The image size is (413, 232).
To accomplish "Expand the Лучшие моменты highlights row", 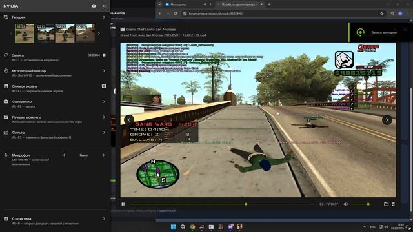I will (x=104, y=117).
